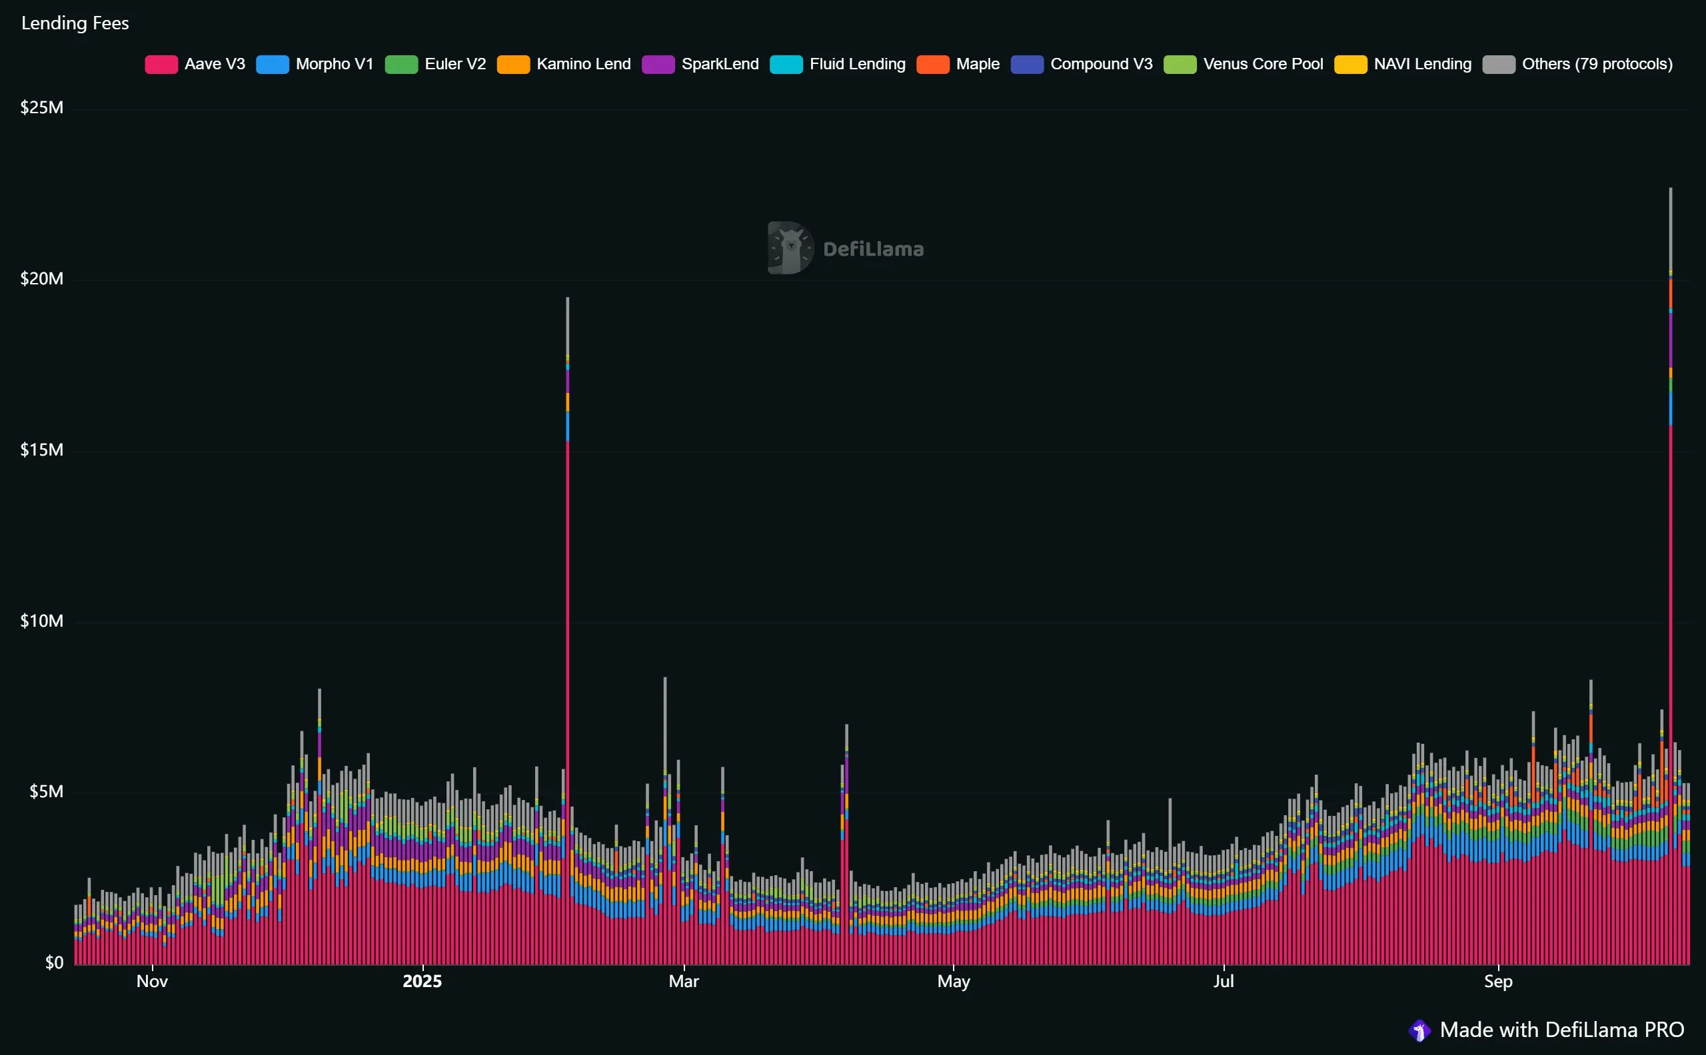Click the $20M y-axis label
Image resolution: width=1706 pixels, height=1055 pixels.
click(42, 278)
